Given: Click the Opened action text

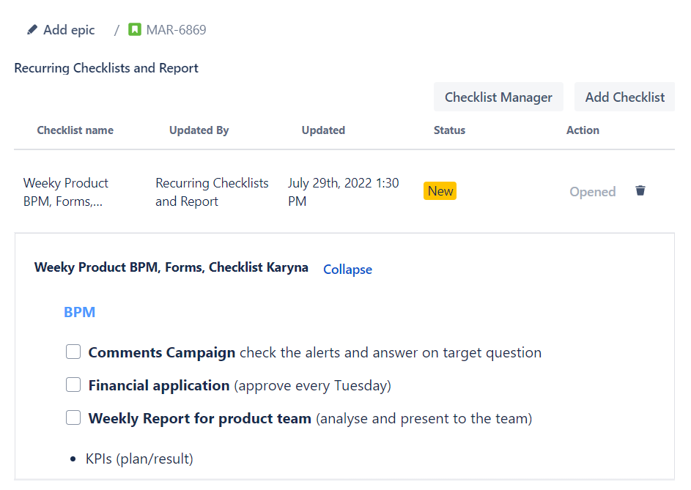Looking at the screenshot, I should (x=592, y=192).
